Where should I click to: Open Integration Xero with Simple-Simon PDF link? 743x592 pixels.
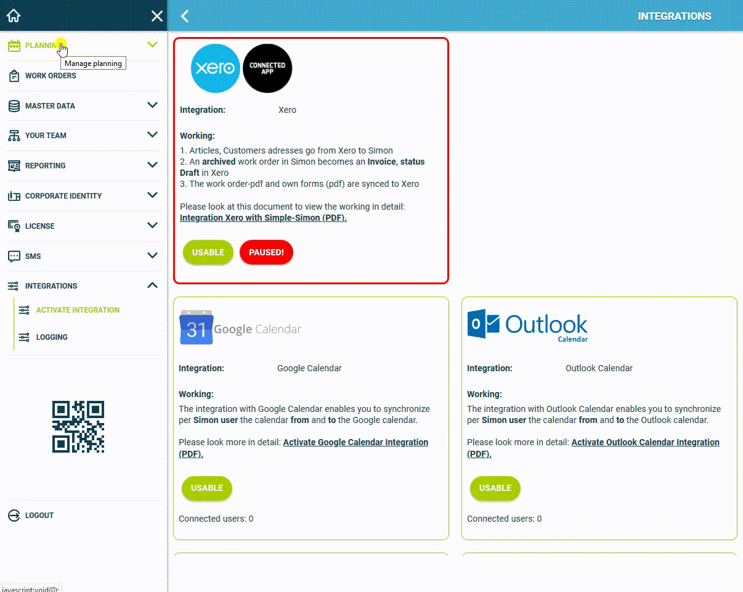pos(263,218)
